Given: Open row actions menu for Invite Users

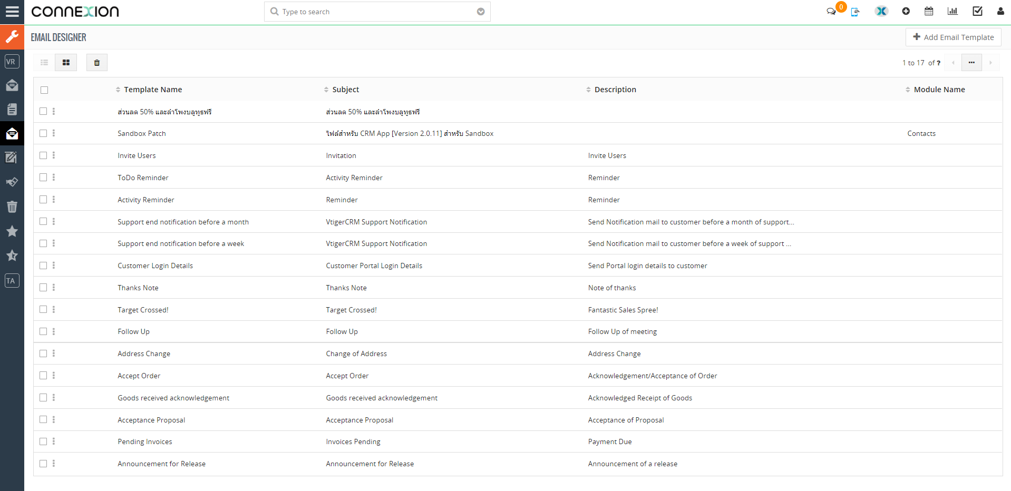Looking at the screenshot, I should tap(54, 155).
